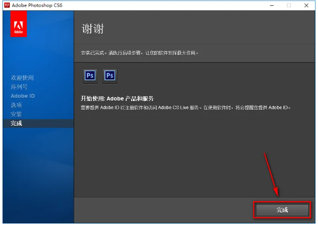The height and width of the screenshot is (227, 318).
Task: Click the highlighted 完成 sidebar step
Action: [x=17, y=123]
